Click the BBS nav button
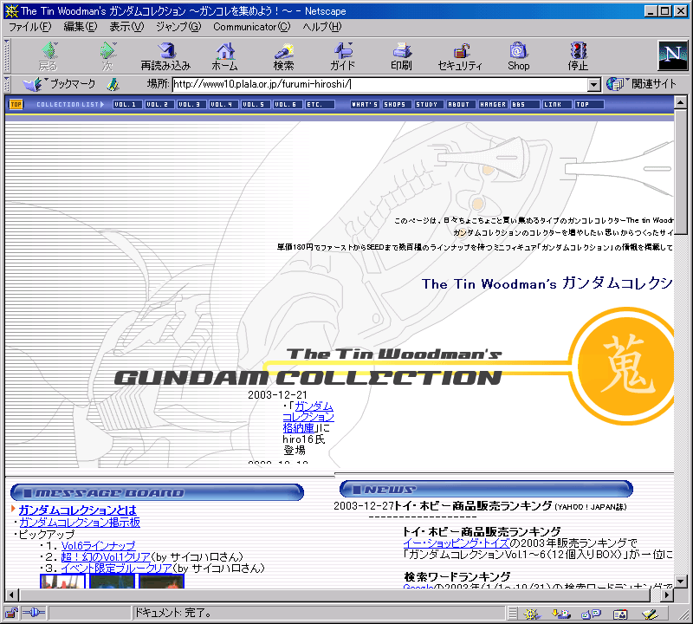Viewport: 693px width, 624px height. (525, 104)
